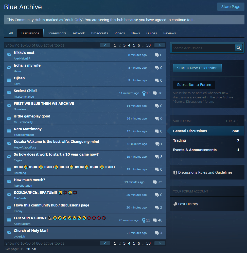
Task: Open thread Church of Holy Mari
Action: tap(31, 231)
